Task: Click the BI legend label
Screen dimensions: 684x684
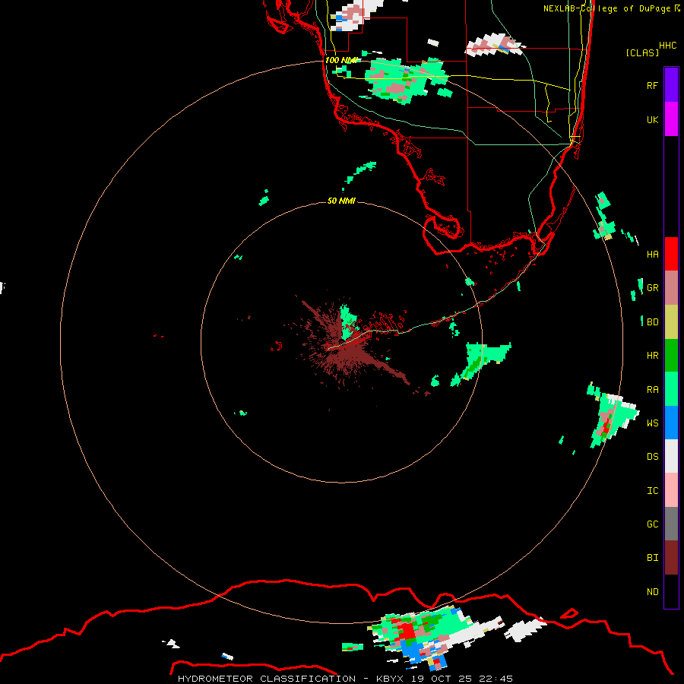Action: pos(653,558)
